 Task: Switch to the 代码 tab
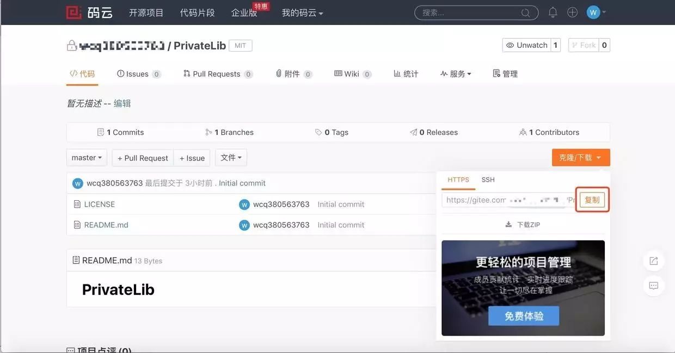(x=82, y=73)
